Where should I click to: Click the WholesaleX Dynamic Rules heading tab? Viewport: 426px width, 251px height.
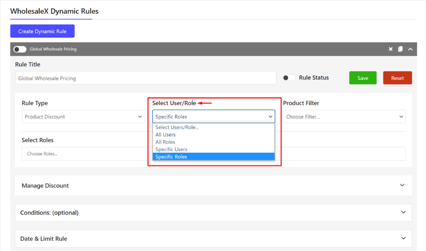54,11
